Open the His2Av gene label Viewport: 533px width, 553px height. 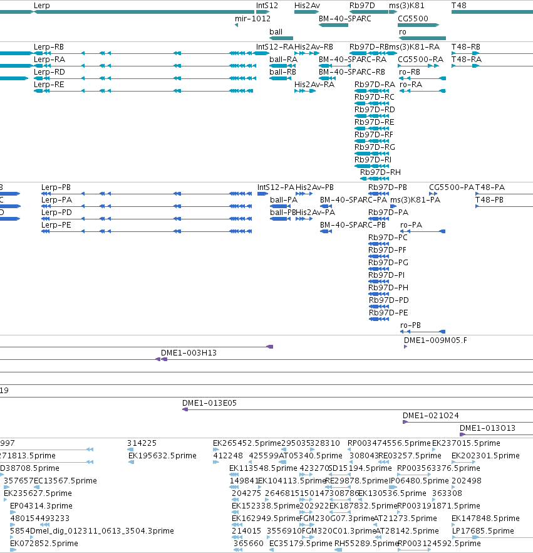307,5
